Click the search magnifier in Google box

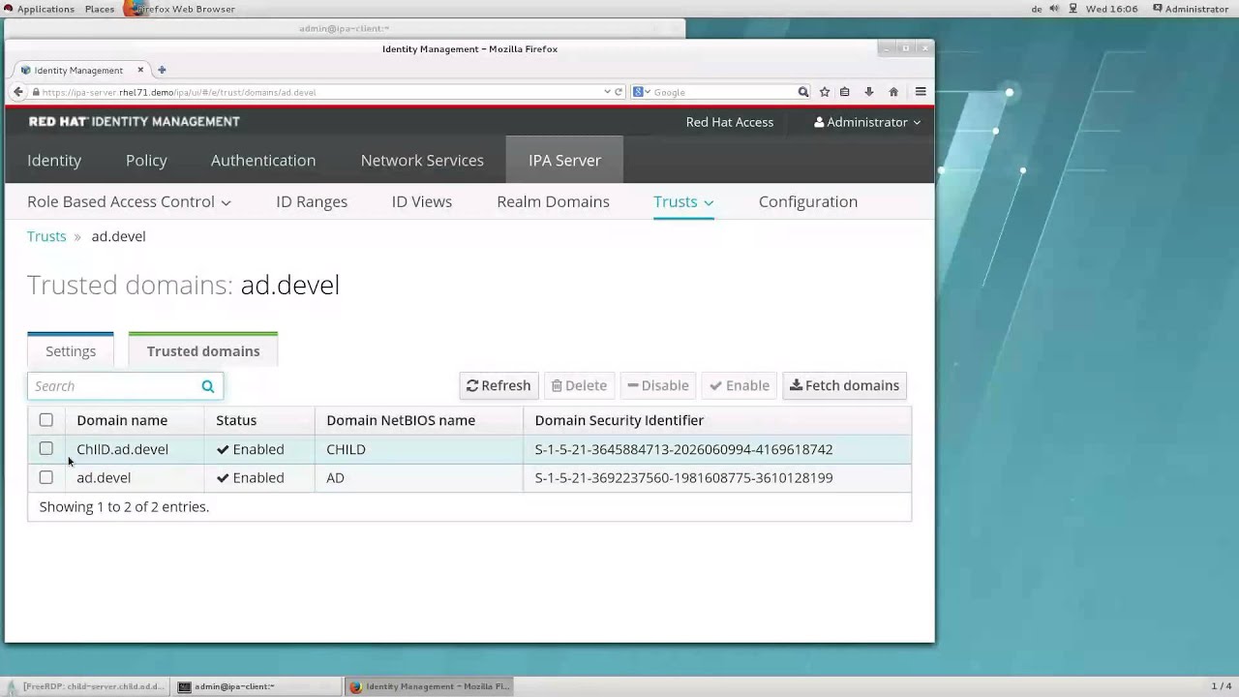point(802,92)
